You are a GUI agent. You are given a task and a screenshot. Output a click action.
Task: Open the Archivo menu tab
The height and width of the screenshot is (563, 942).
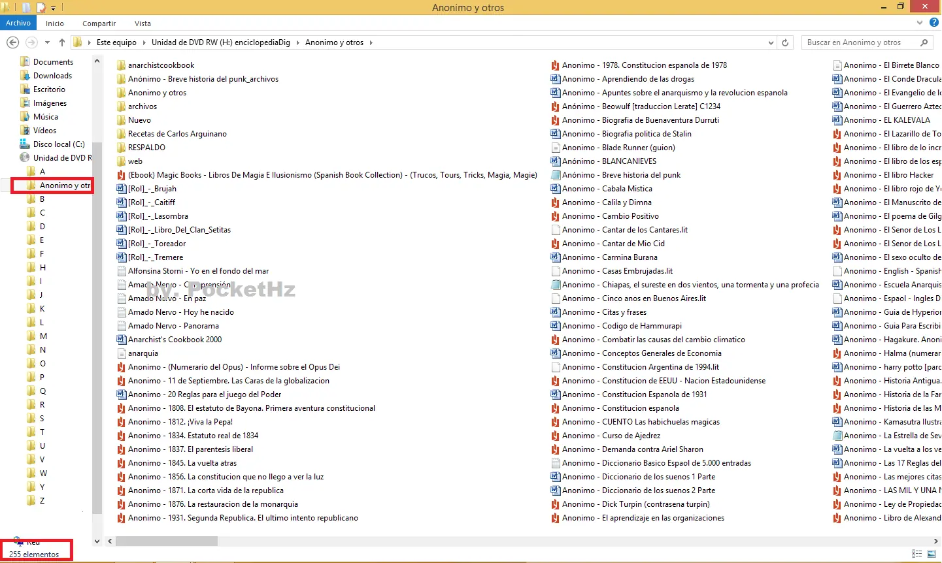coord(18,23)
